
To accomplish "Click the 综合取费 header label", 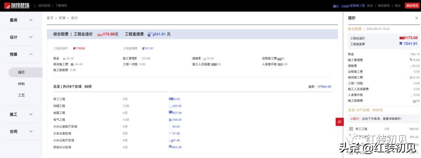I will click(x=60, y=34).
